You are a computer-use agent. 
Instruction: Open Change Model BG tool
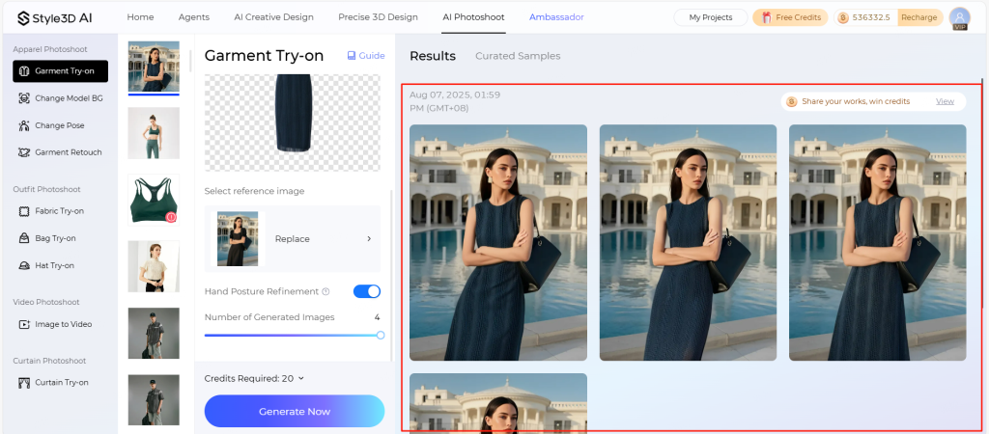(61, 98)
